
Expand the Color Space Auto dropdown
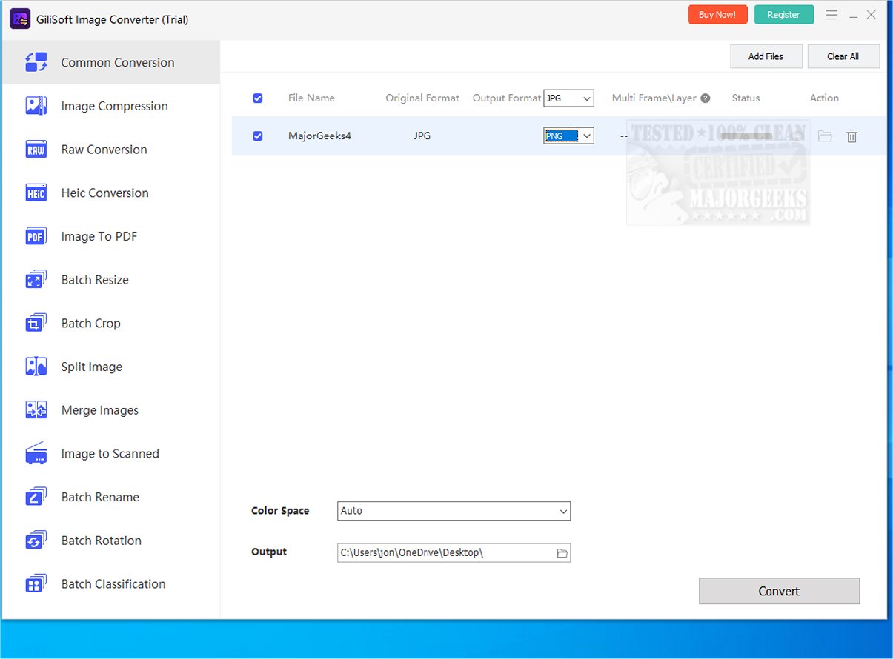coord(454,511)
